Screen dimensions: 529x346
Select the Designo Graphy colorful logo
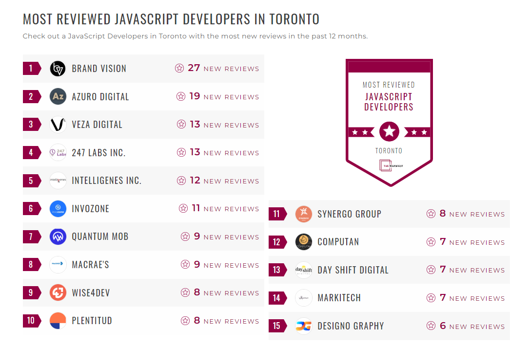[304, 326]
